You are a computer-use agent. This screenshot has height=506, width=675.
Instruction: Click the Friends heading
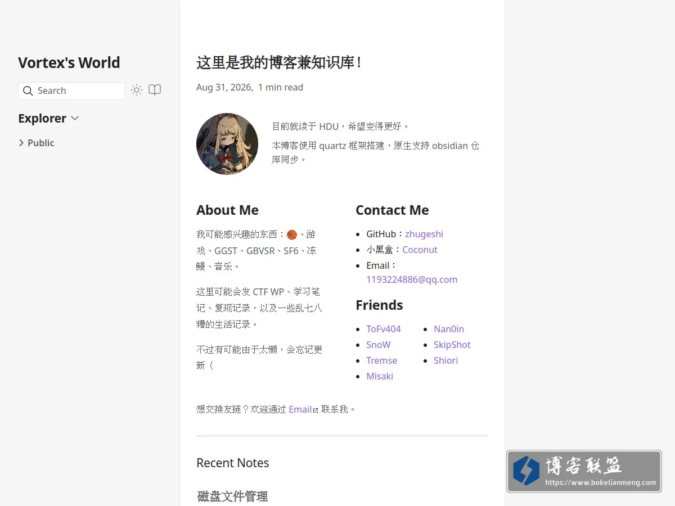pos(379,305)
